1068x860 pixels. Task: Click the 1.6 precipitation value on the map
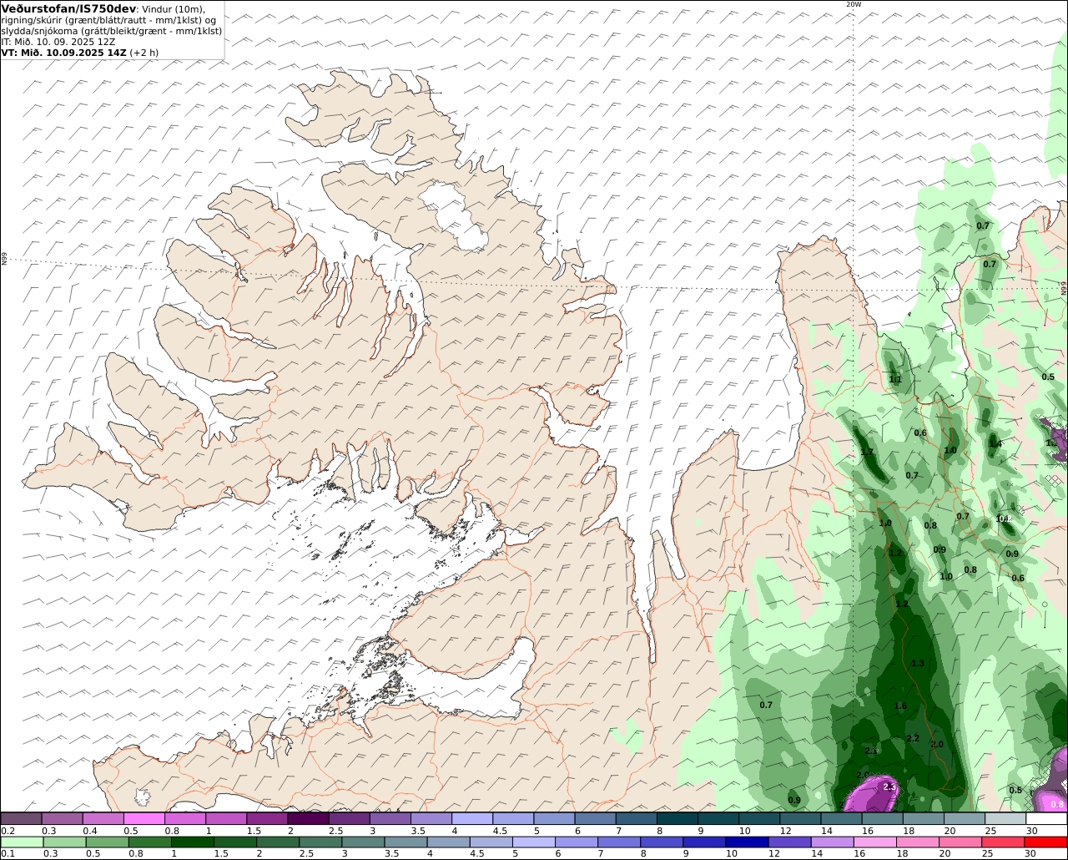coord(900,706)
